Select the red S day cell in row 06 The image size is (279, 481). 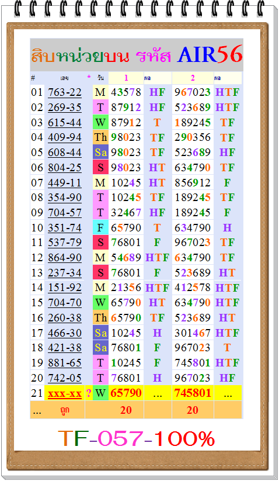click(x=100, y=168)
